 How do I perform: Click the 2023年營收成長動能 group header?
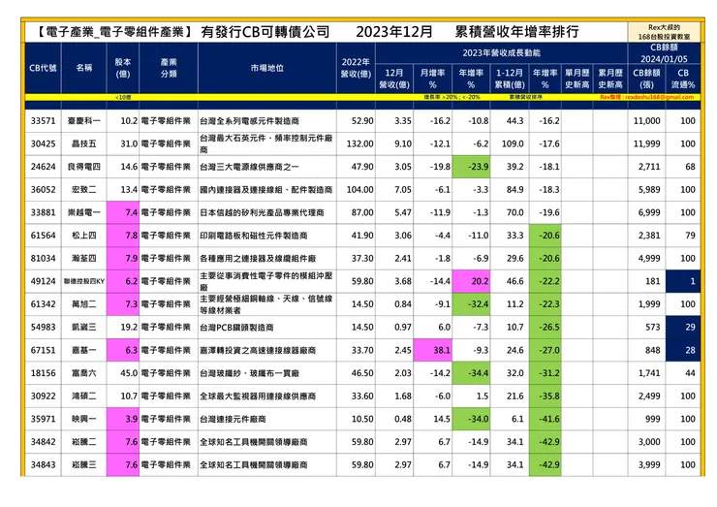click(x=501, y=53)
